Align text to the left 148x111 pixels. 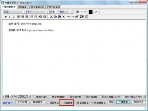click(19, 17)
